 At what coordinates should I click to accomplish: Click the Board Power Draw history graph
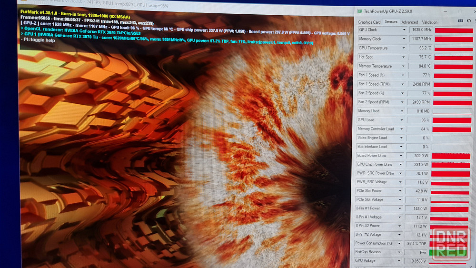pyautogui.click(x=451, y=156)
